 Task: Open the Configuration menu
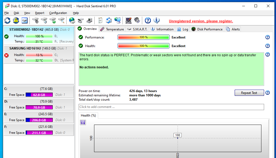click(58, 13)
